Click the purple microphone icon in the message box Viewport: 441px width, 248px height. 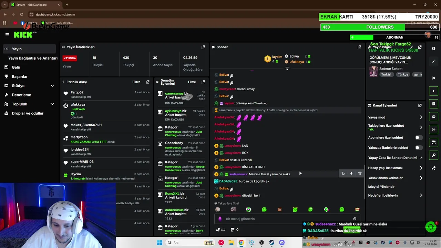220,219
